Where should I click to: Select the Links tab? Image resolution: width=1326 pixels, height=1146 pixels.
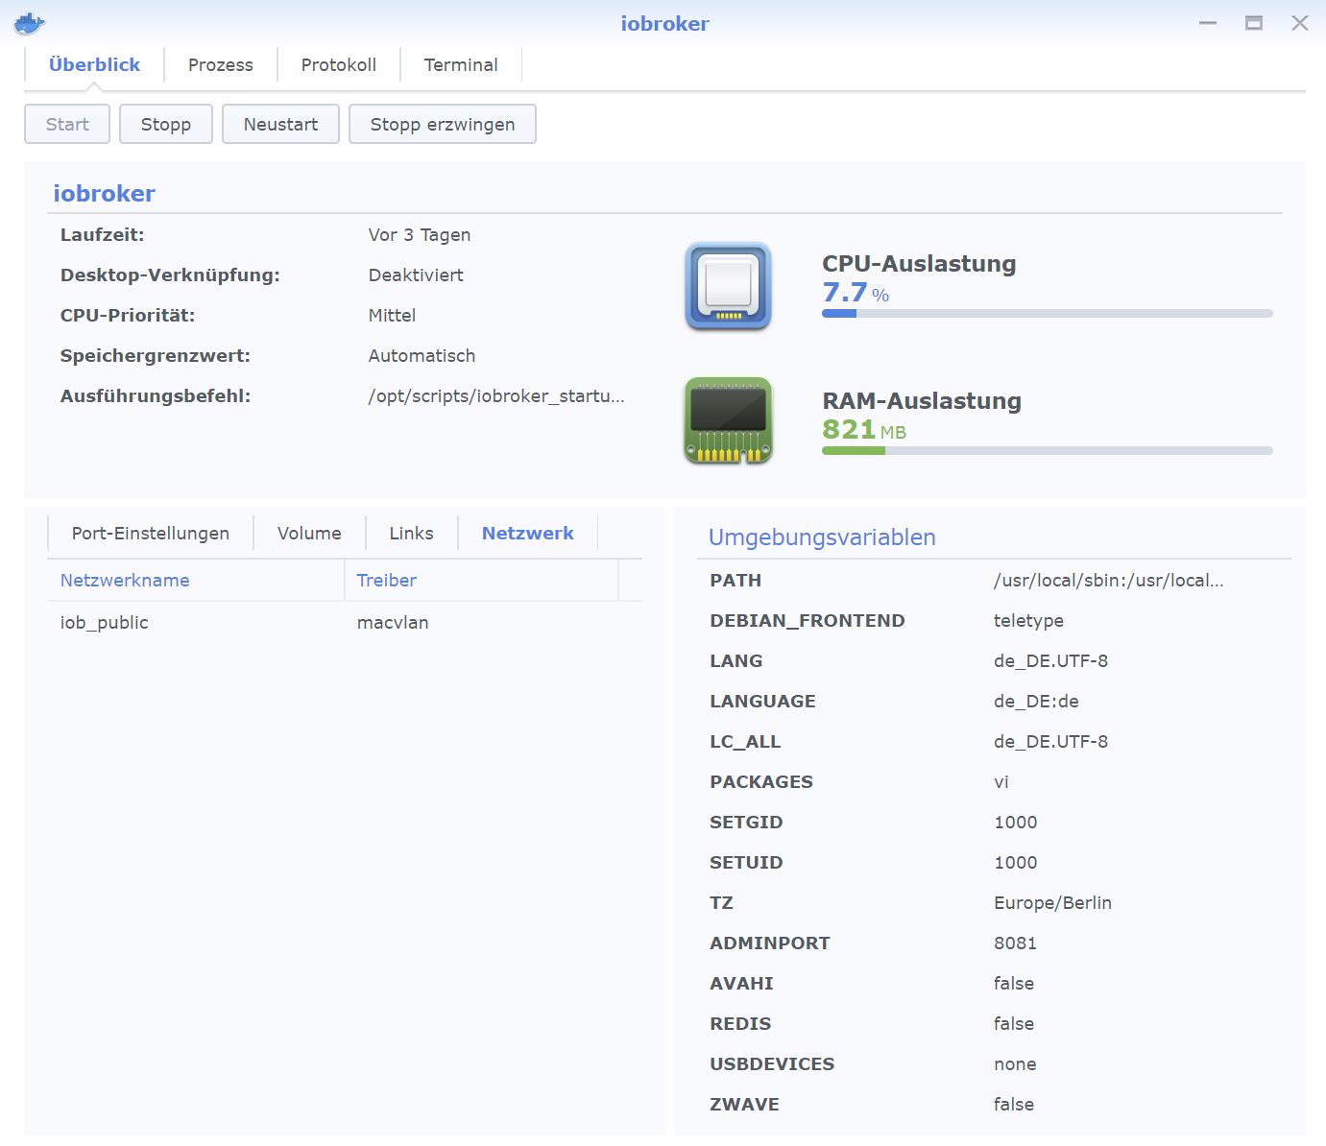pos(411,533)
